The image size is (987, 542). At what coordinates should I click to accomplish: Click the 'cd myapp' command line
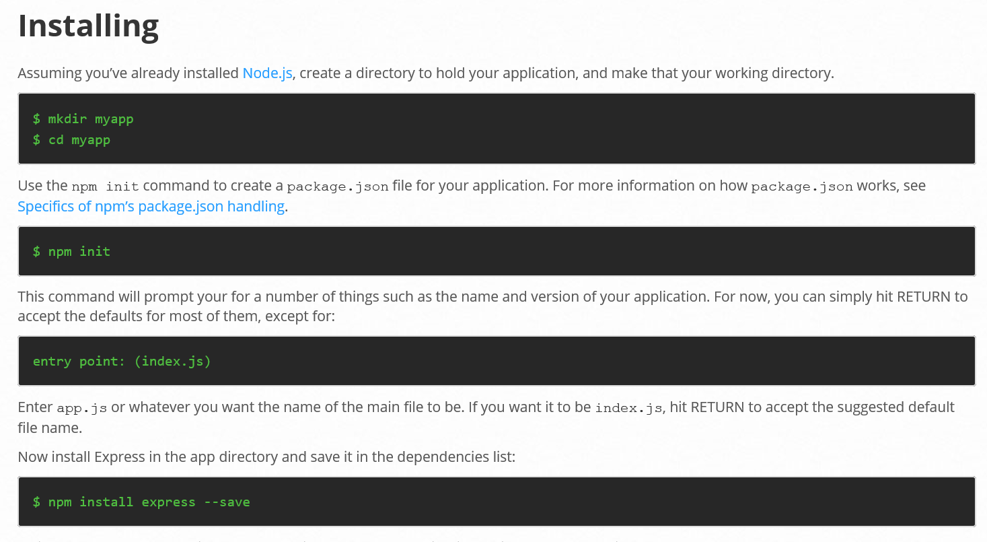[x=71, y=140]
